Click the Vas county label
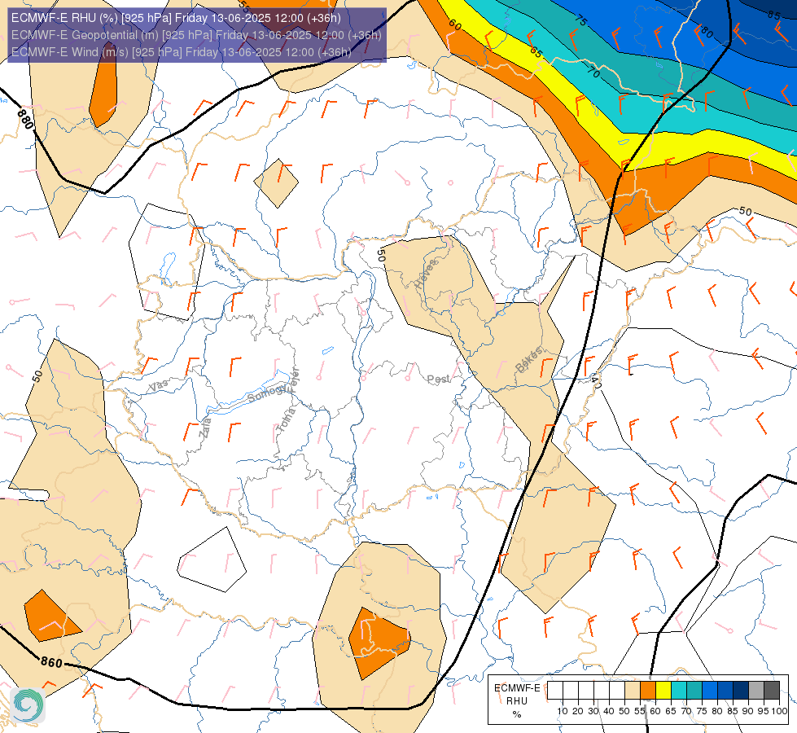 [159, 385]
